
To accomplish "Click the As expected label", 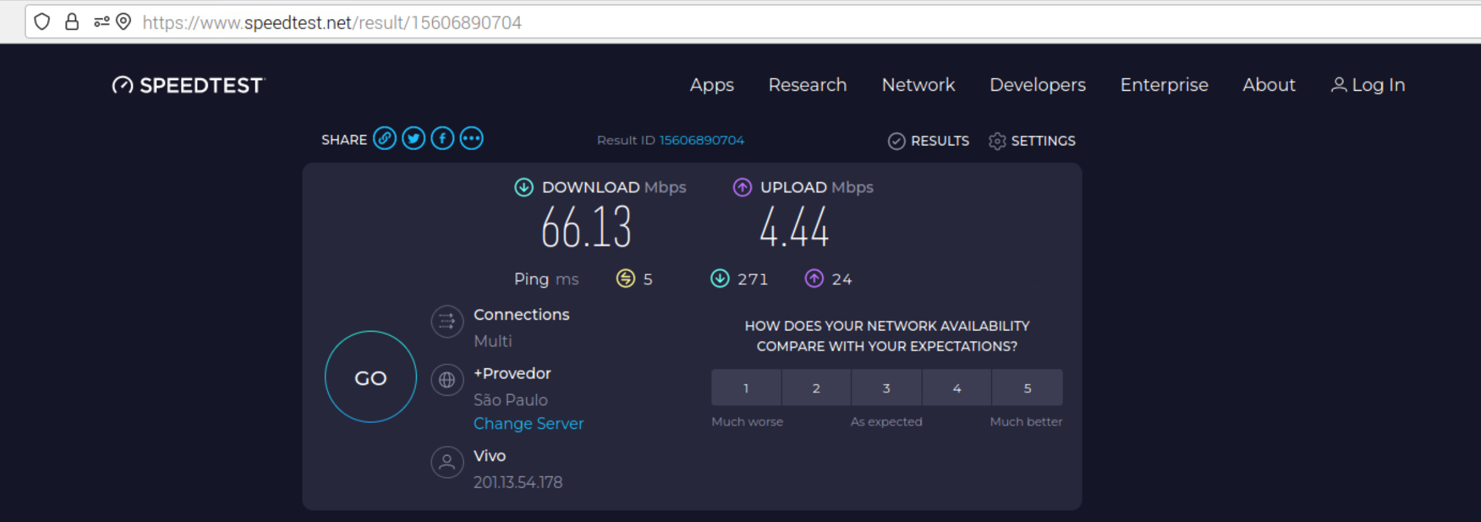I will 886,422.
